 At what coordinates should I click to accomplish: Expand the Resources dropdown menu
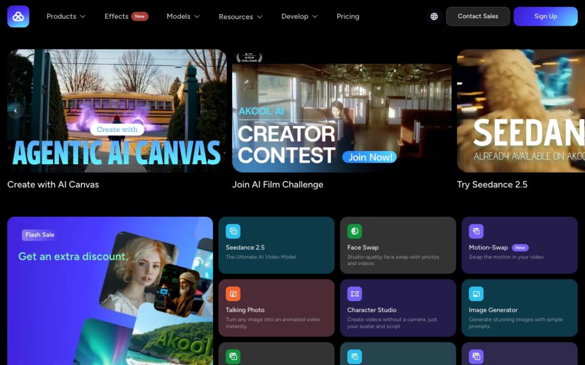(241, 17)
